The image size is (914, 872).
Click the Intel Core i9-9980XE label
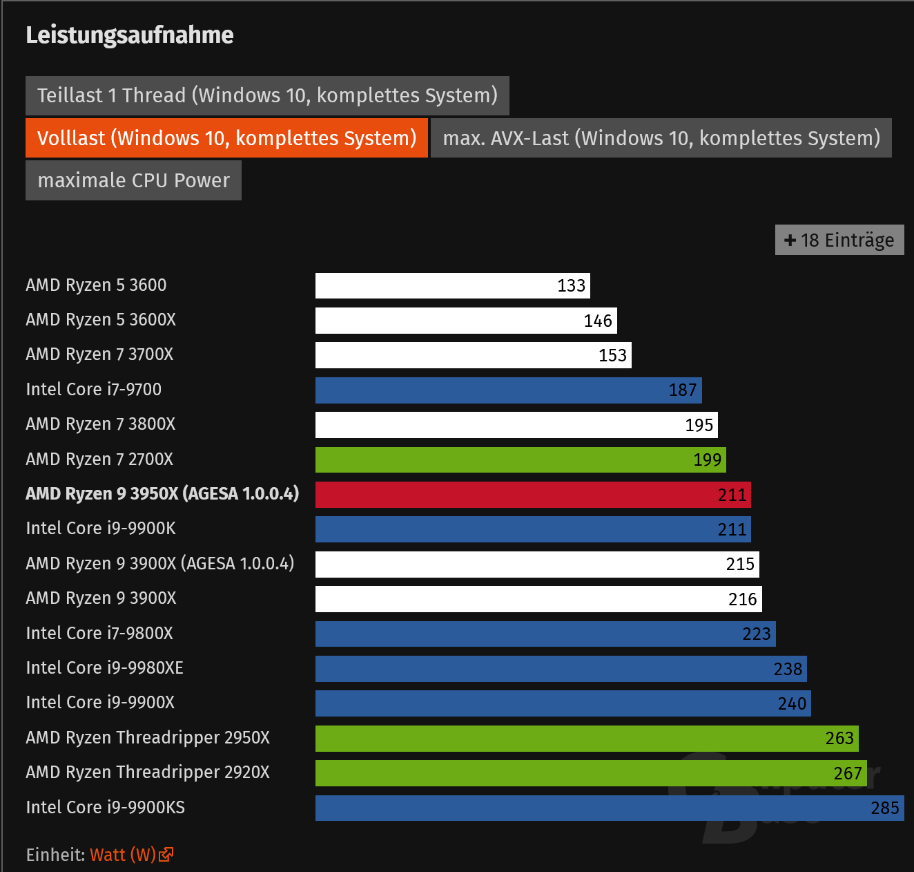(105, 668)
